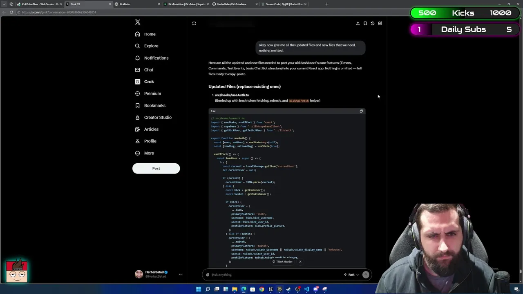Viewport: 523px width, 294px height.
Task: Open Microsoft Store from taskbar
Action: click(x=253, y=289)
